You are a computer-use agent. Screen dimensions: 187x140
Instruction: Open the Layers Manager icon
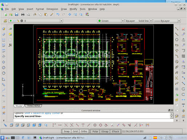click(x=5, y=21)
